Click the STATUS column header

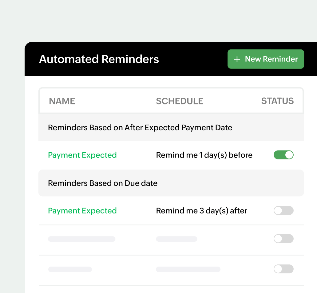tap(277, 101)
